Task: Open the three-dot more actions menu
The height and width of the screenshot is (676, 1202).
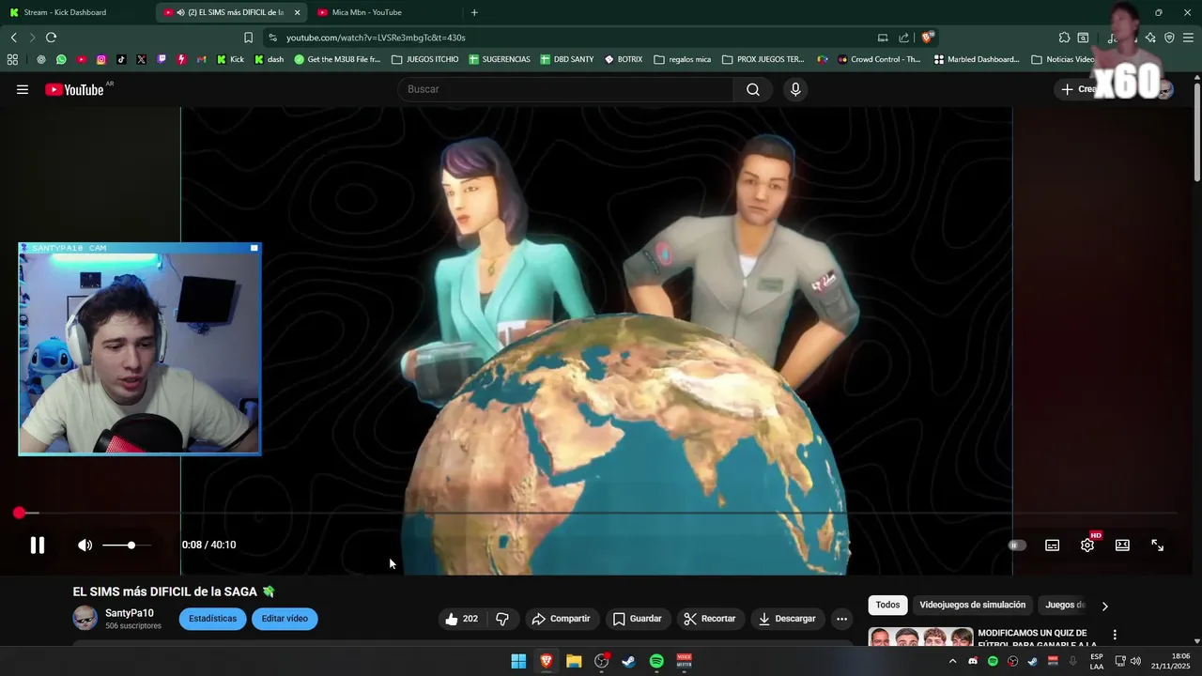Action: pyautogui.click(x=841, y=619)
